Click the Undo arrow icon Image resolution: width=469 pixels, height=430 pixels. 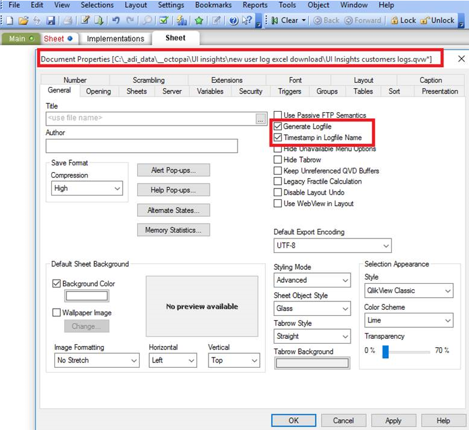point(115,21)
